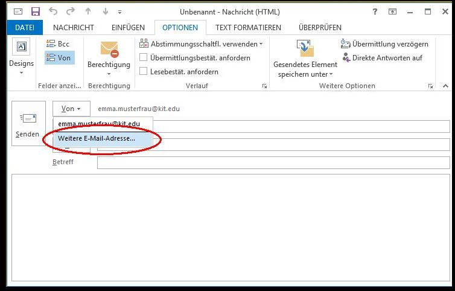
Task: Expand the Verlauf group dialog launcher
Action: [x=264, y=86]
